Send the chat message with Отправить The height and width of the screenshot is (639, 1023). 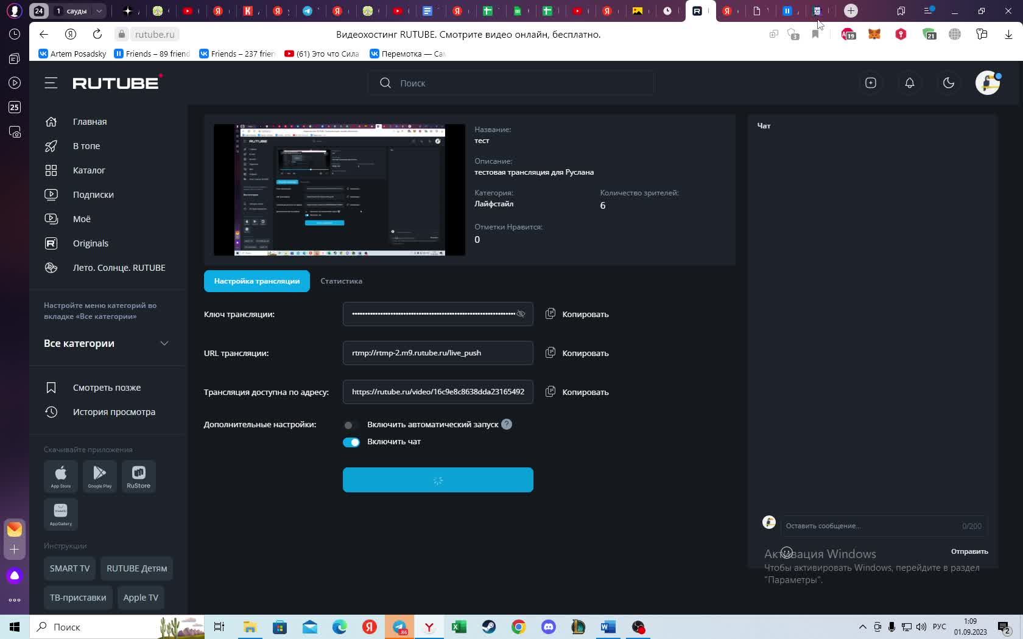[x=969, y=551]
